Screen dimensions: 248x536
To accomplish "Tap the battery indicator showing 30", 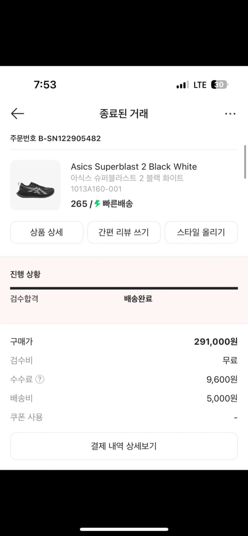I will [220, 85].
